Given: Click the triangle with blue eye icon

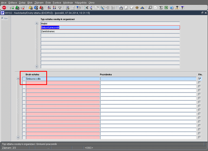Looking at the screenshot, I should pos(142,8).
